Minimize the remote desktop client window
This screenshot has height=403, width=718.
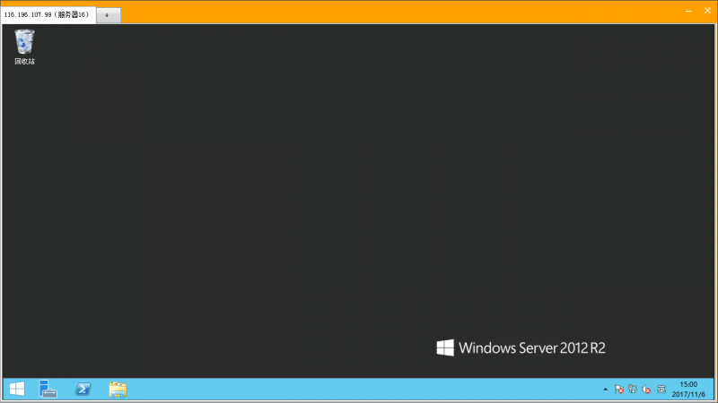(x=688, y=11)
